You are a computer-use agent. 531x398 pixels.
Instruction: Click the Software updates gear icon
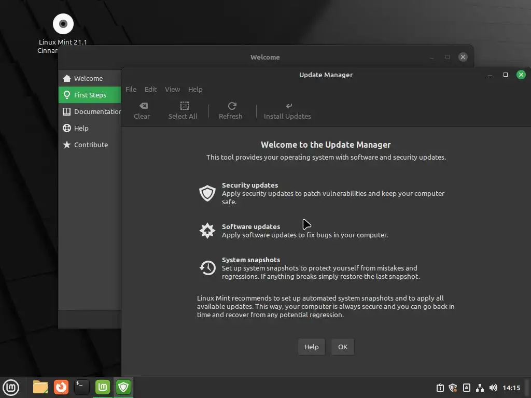point(207,231)
